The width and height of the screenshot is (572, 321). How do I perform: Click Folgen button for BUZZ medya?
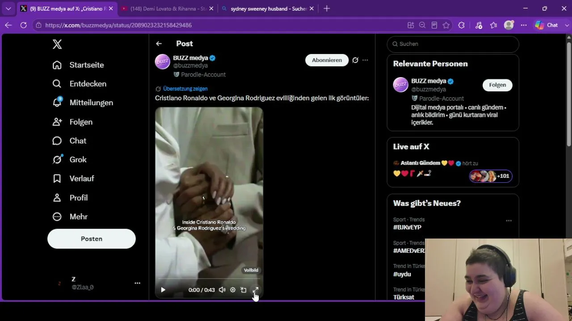tap(497, 85)
